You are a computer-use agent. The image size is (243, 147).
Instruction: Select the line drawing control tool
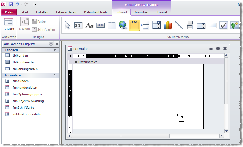178,25
